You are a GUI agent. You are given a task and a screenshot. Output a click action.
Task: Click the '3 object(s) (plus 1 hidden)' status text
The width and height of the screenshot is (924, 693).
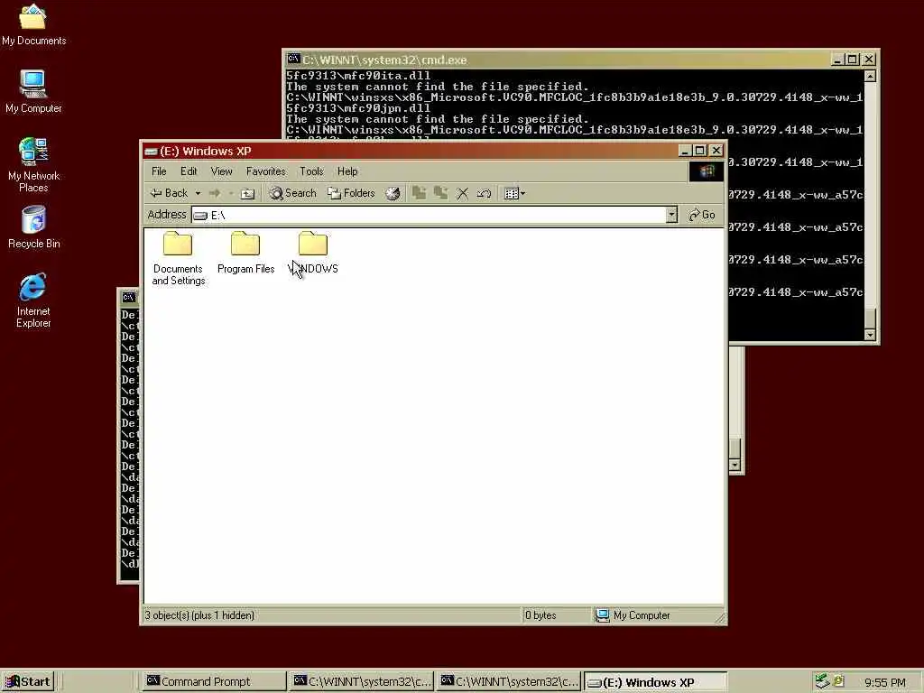(199, 615)
